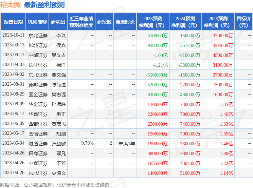The width and height of the screenshot is (253, 188).
Task: Click the date 2023-05-04
Action: pyautogui.click(x=13, y=143)
